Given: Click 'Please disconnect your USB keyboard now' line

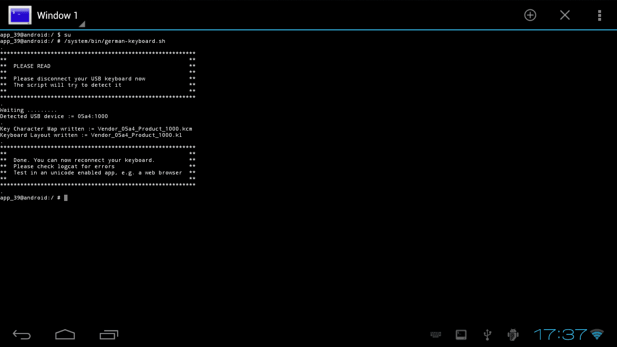Looking at the screenshot, I should (x=80, y=79).
